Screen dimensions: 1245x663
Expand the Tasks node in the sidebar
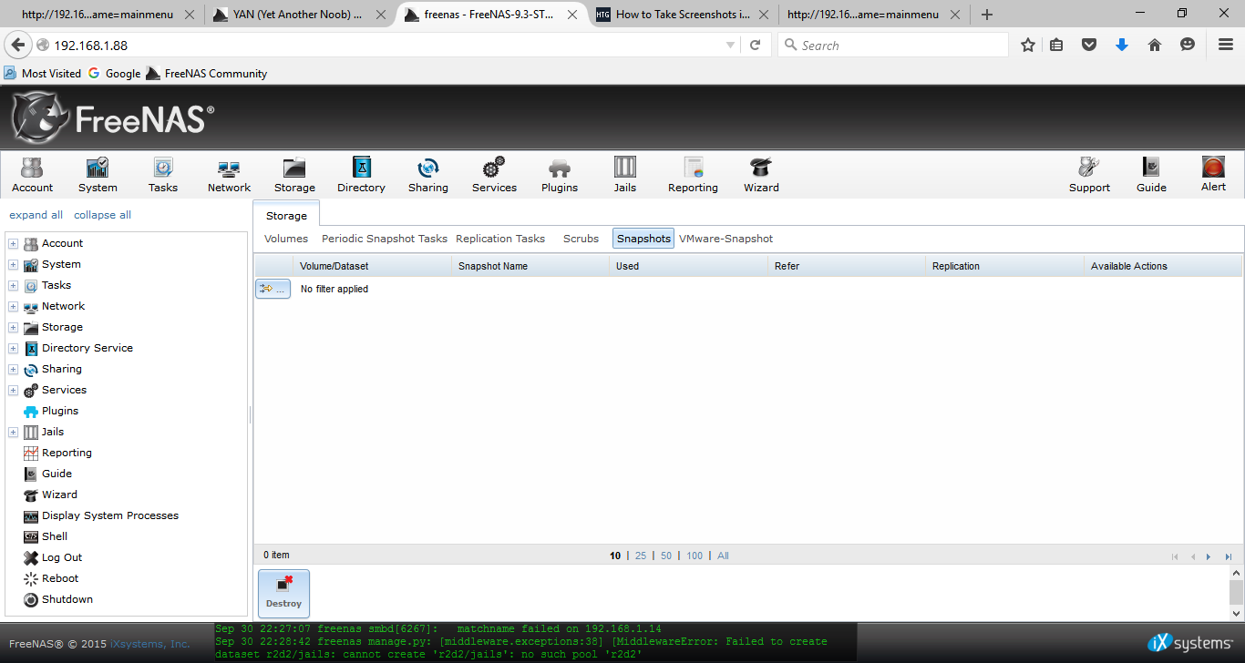tap(13, 285)
